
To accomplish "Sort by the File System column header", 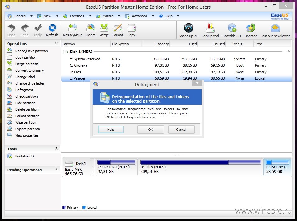I will coord(126,44).
